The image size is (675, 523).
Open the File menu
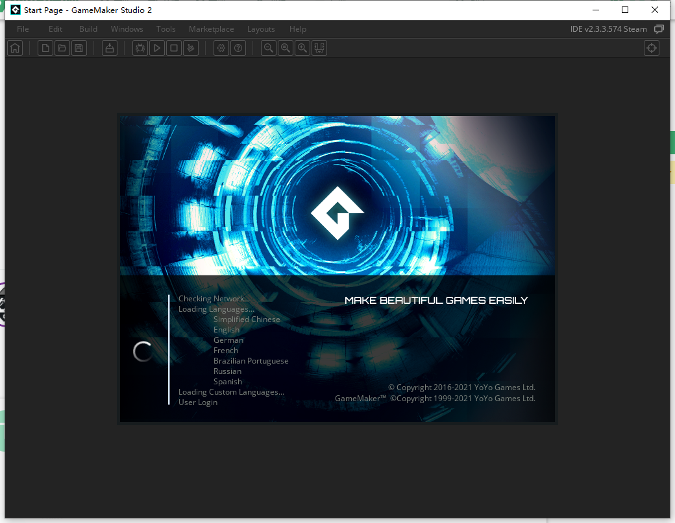tap(23, 29)
